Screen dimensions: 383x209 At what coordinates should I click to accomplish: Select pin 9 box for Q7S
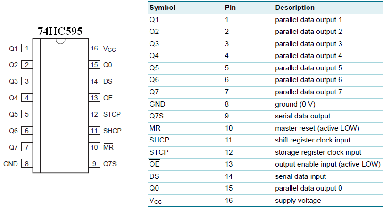tap(94, 164)
